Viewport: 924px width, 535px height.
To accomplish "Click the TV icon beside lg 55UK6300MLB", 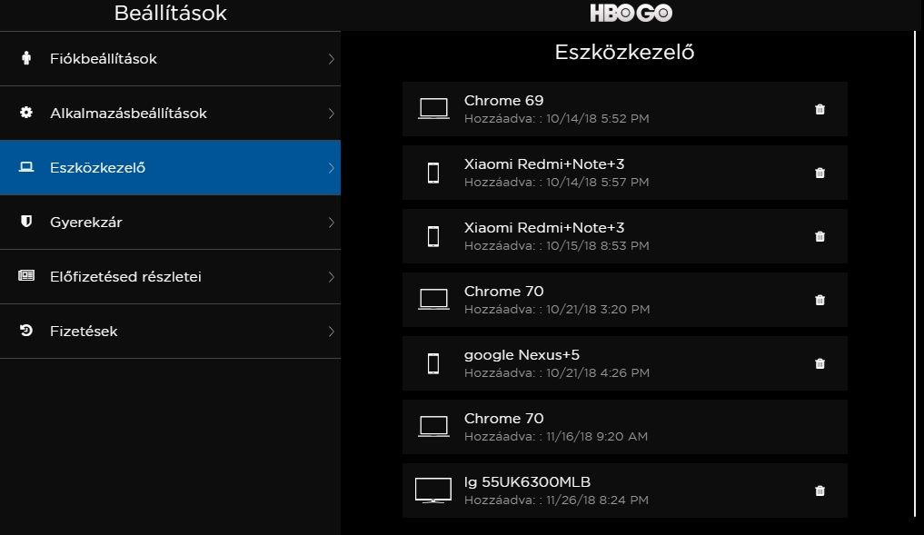I will pos(433,490).
